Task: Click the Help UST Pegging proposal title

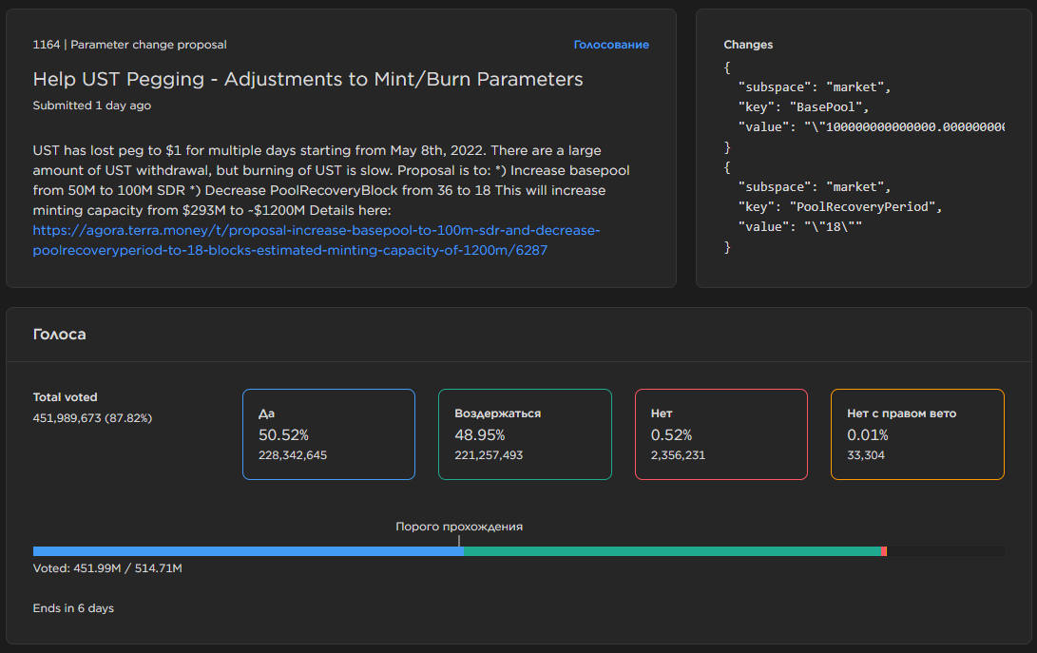Action: (x=308, y=79)
